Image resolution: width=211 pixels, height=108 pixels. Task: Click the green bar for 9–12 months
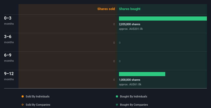(142, 74)
